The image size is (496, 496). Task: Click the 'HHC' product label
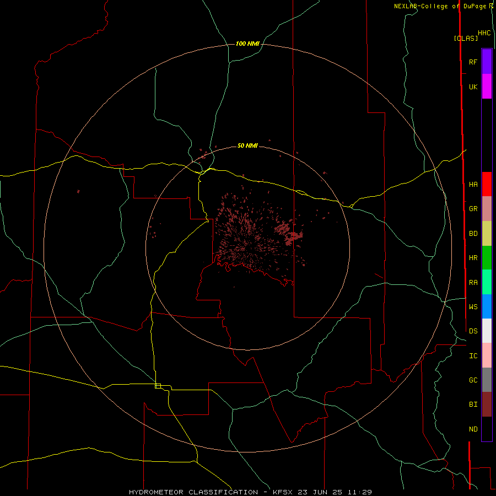coord(484,33)
